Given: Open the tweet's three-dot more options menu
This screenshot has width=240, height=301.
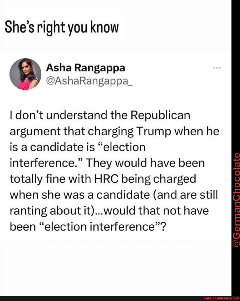Looking at the screenshot, I should tap(217, 68).
